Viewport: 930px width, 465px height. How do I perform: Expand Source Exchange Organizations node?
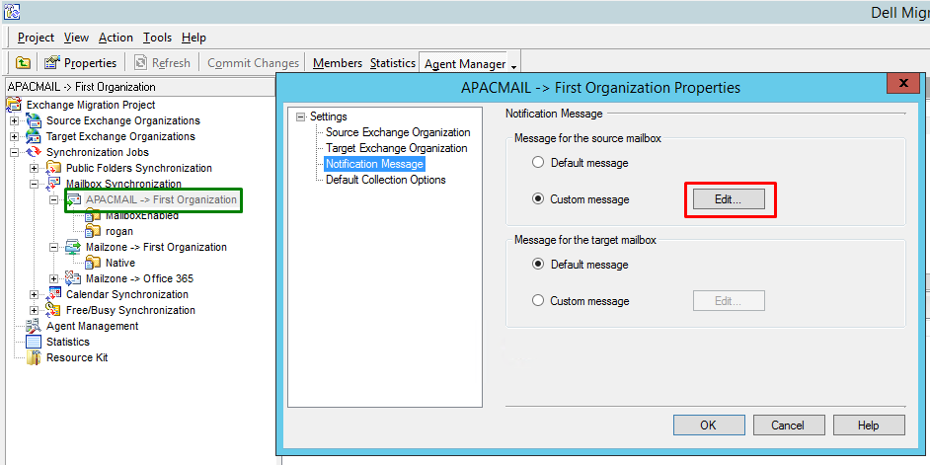tap(14, 121)
